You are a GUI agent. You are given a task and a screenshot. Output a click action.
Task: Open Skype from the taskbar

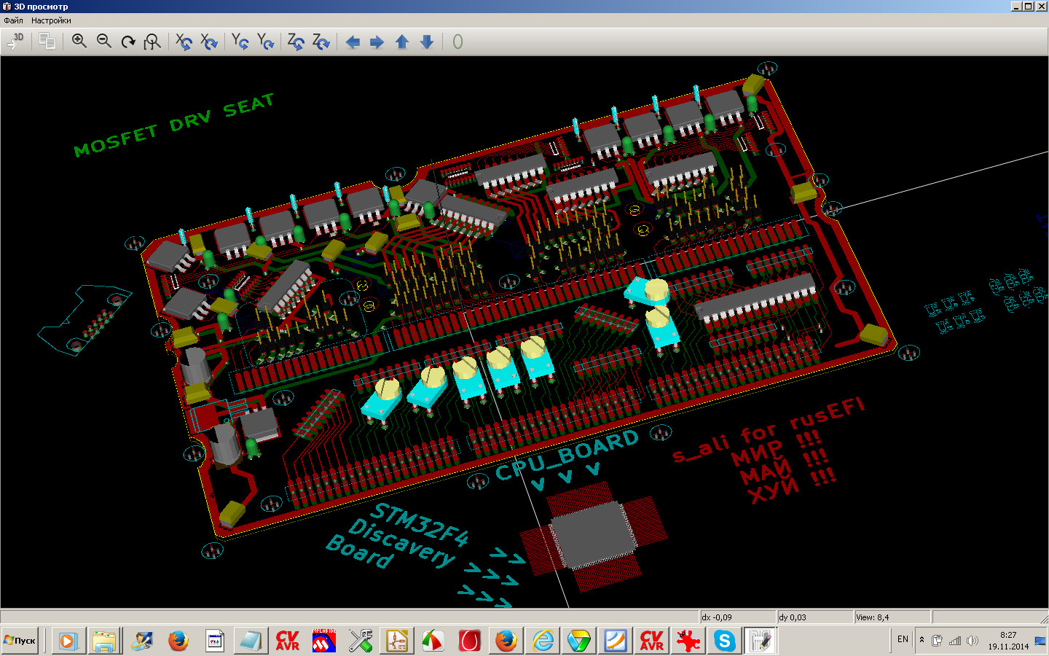click(x=724, y=641)
